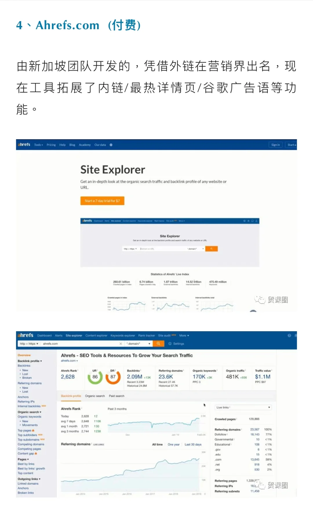This screenshot has height=505, width=313.
Task: Select the Backlink profile report tab
Action: coord(71,396)
